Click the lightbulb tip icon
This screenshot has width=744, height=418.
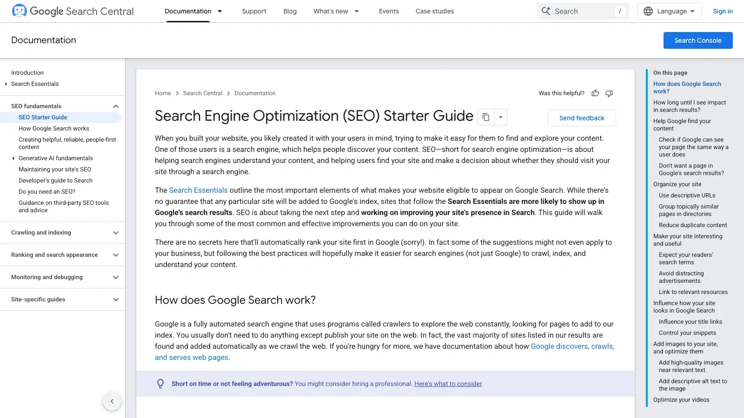coord(160,384)
